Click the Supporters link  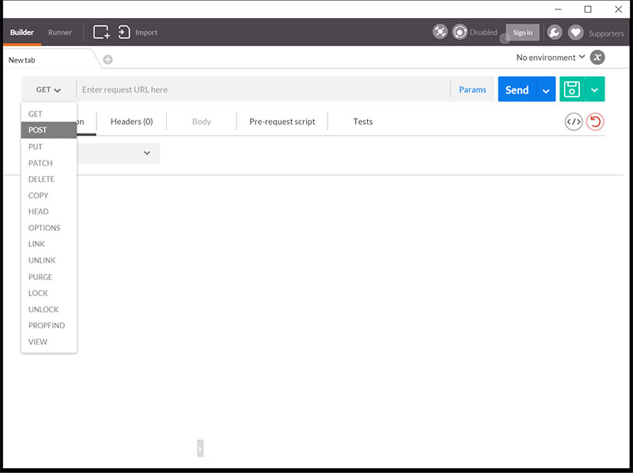(606, 33)
